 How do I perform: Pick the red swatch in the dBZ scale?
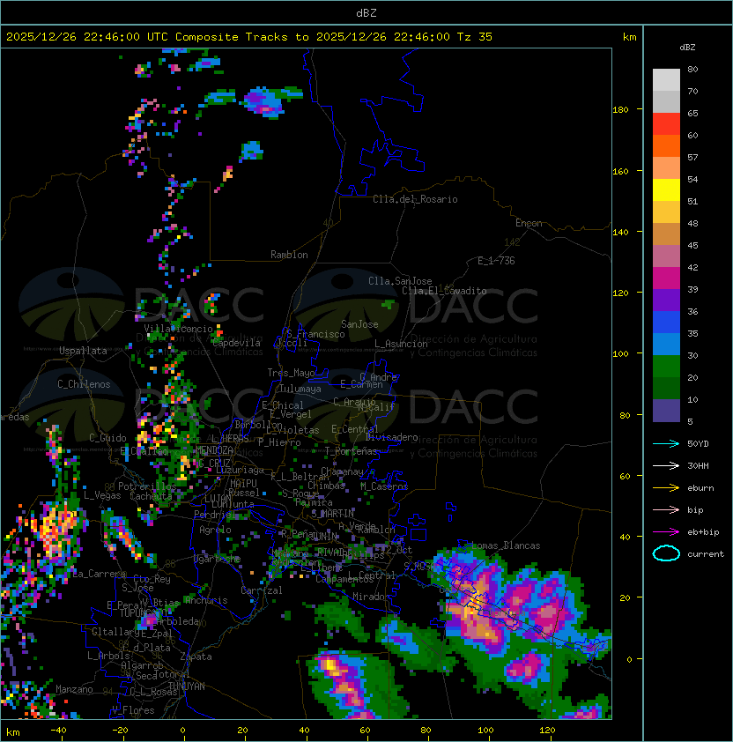tap(666, 124)
